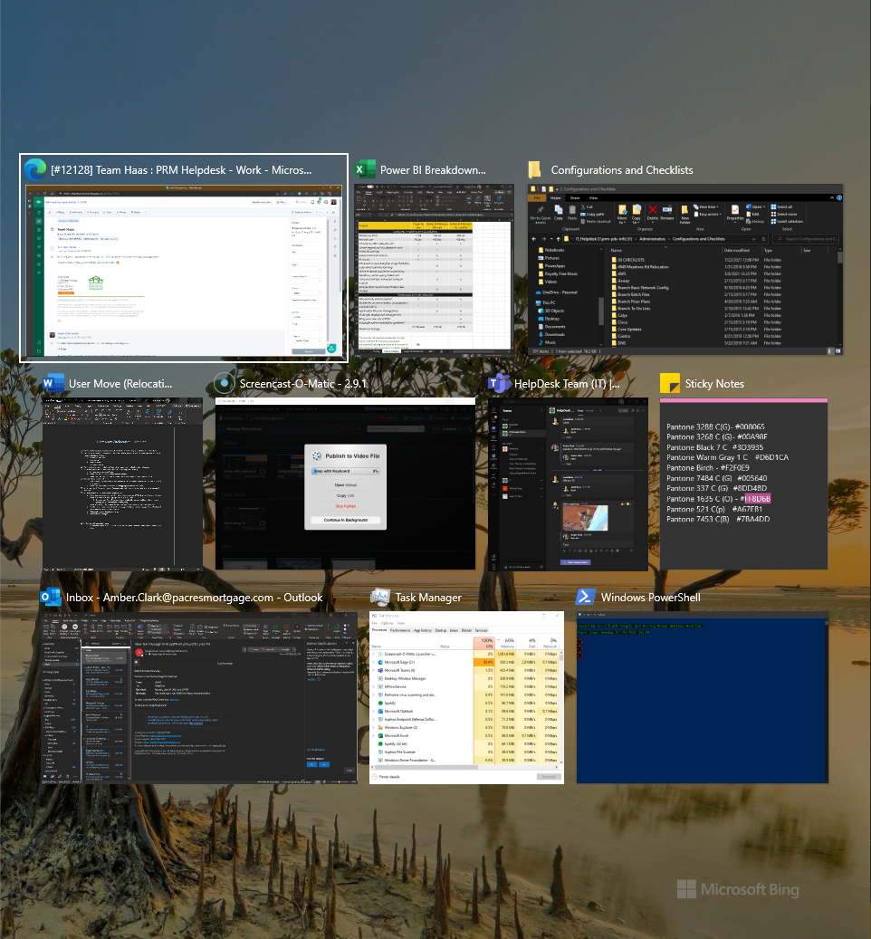Open Performance tab in Task Manager
Screen dimensions: 871x939
(400, 630)
